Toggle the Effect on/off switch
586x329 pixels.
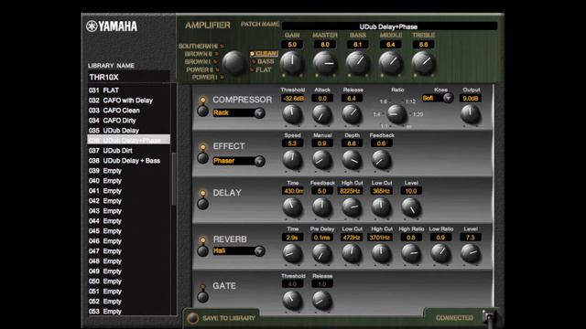[203, 158]
